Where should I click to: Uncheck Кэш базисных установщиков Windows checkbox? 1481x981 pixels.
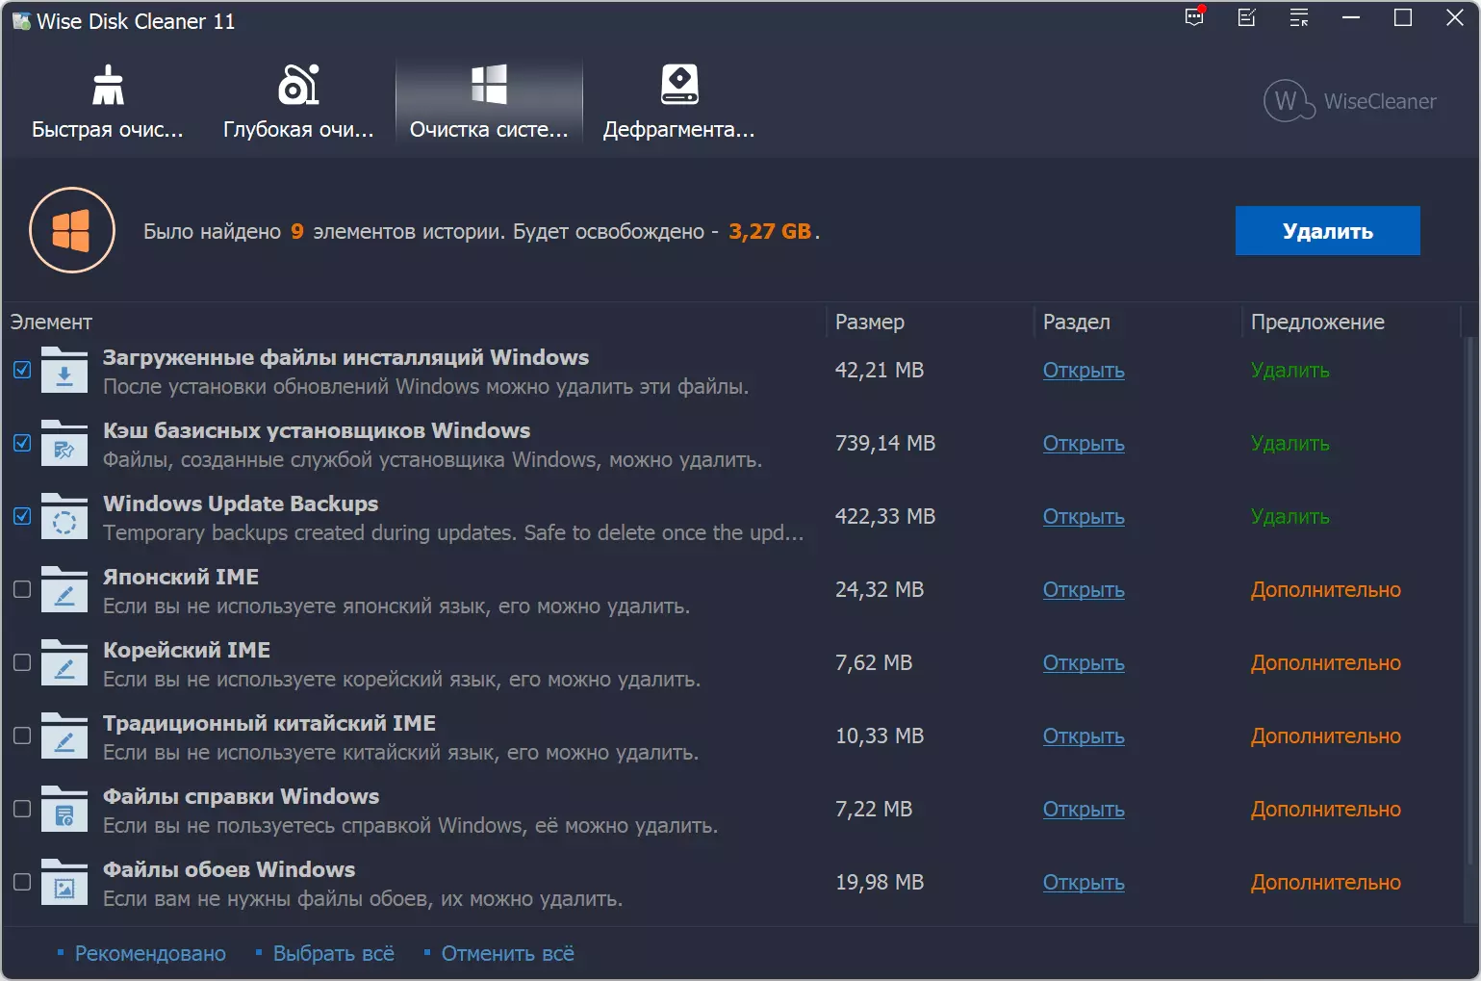(x=22, y=443)
